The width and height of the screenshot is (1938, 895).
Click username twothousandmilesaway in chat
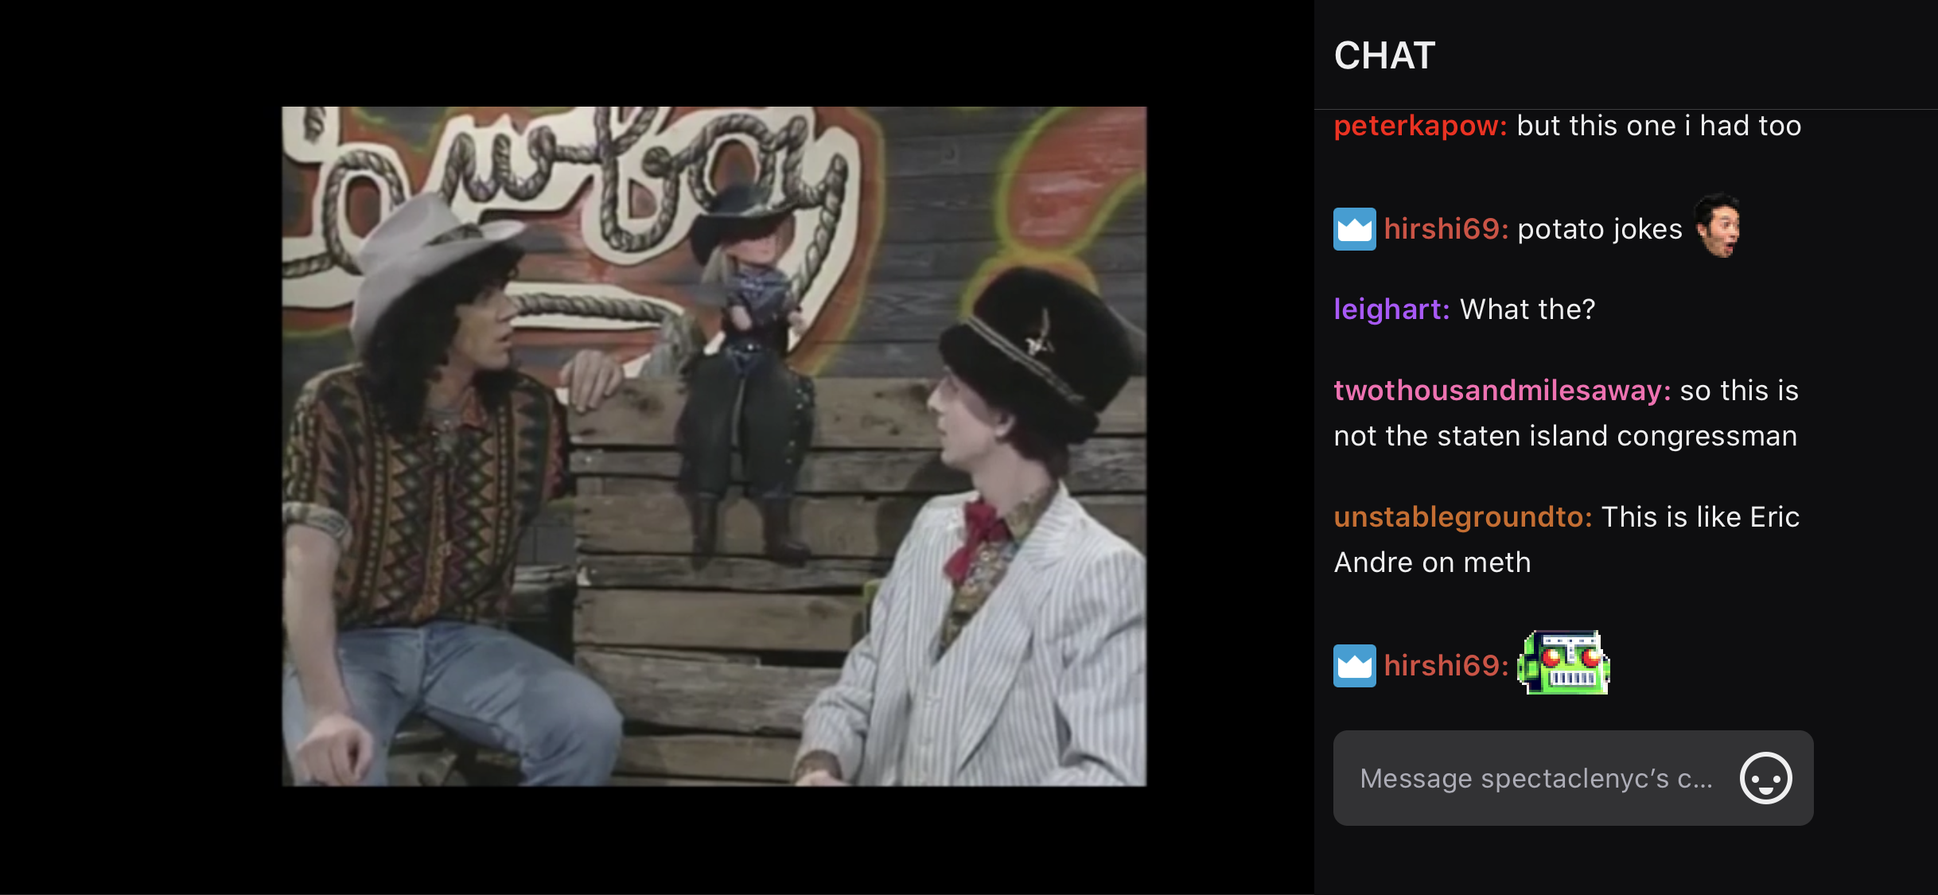point(1502,391)
